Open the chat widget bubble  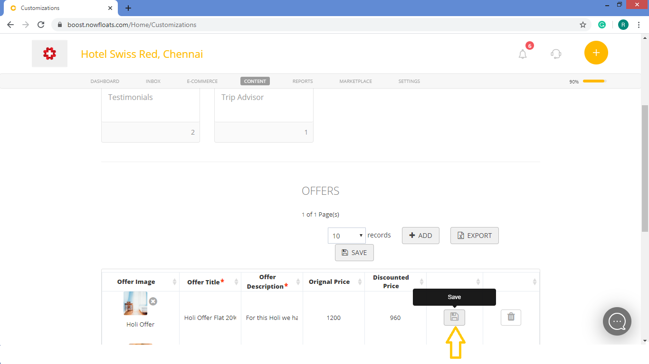click(x=617, y=321)
